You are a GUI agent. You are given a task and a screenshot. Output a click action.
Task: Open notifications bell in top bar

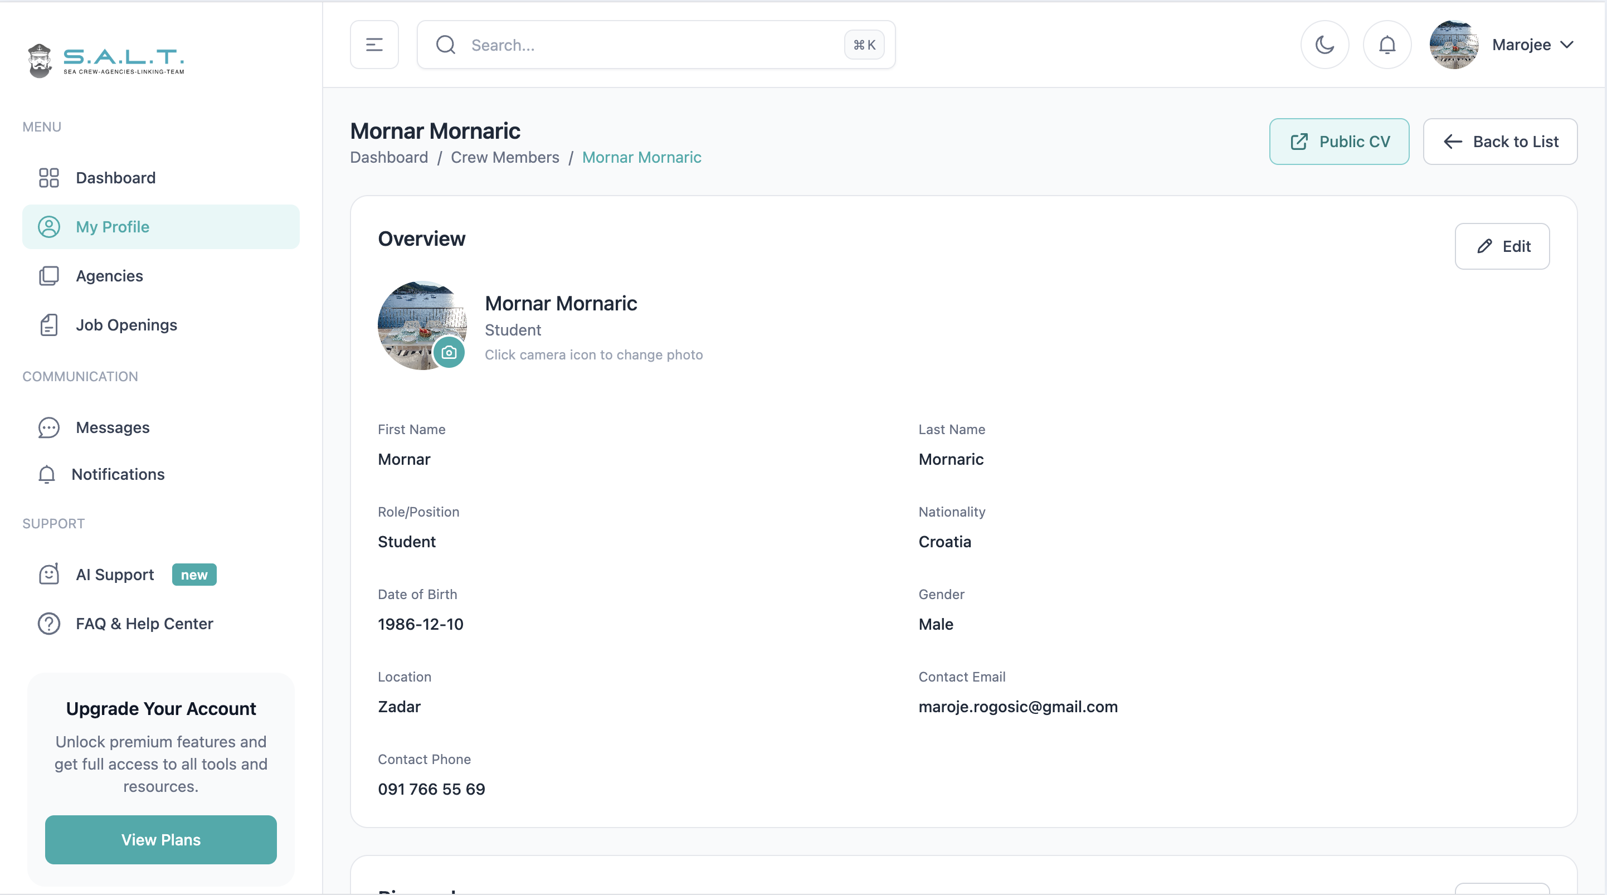pyautogui.click(x=1387, y=45)
